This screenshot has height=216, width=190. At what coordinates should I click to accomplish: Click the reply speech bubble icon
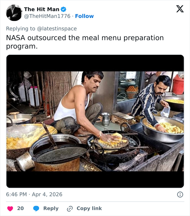[x=36, y=208]
